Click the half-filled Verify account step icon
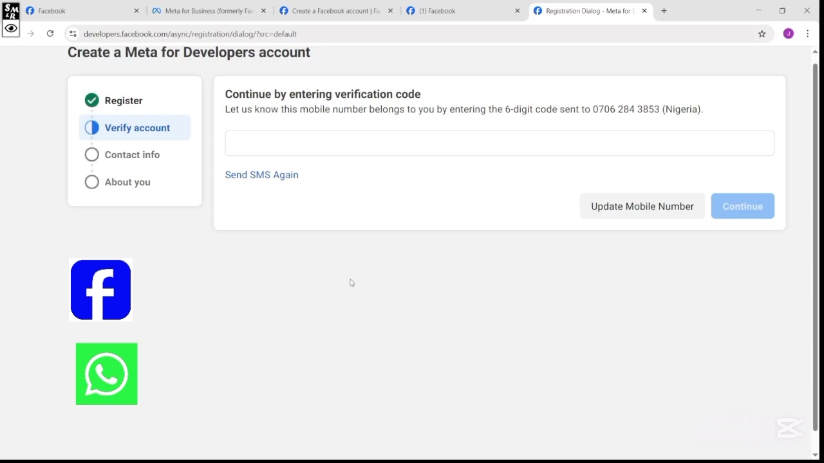The height and width of the screenshot is (463, 824). [x=92, y=127]
